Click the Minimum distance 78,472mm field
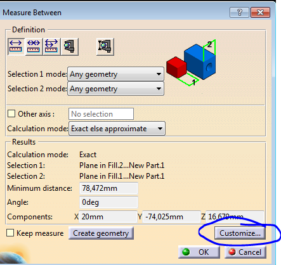The image size is (281, 265). tap(108, 188)
